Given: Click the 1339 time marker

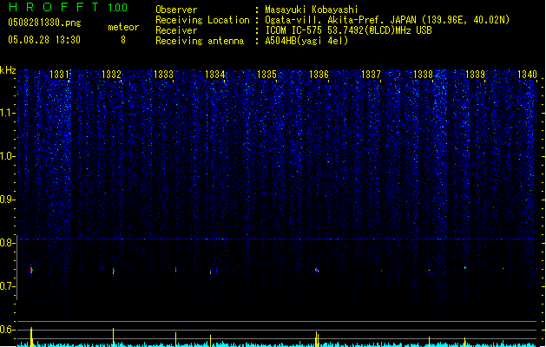Looking at the screenshot, I should 475,74.
